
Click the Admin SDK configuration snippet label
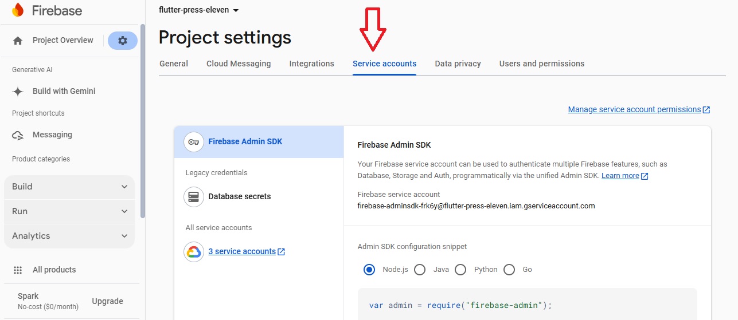click(412, 247)
